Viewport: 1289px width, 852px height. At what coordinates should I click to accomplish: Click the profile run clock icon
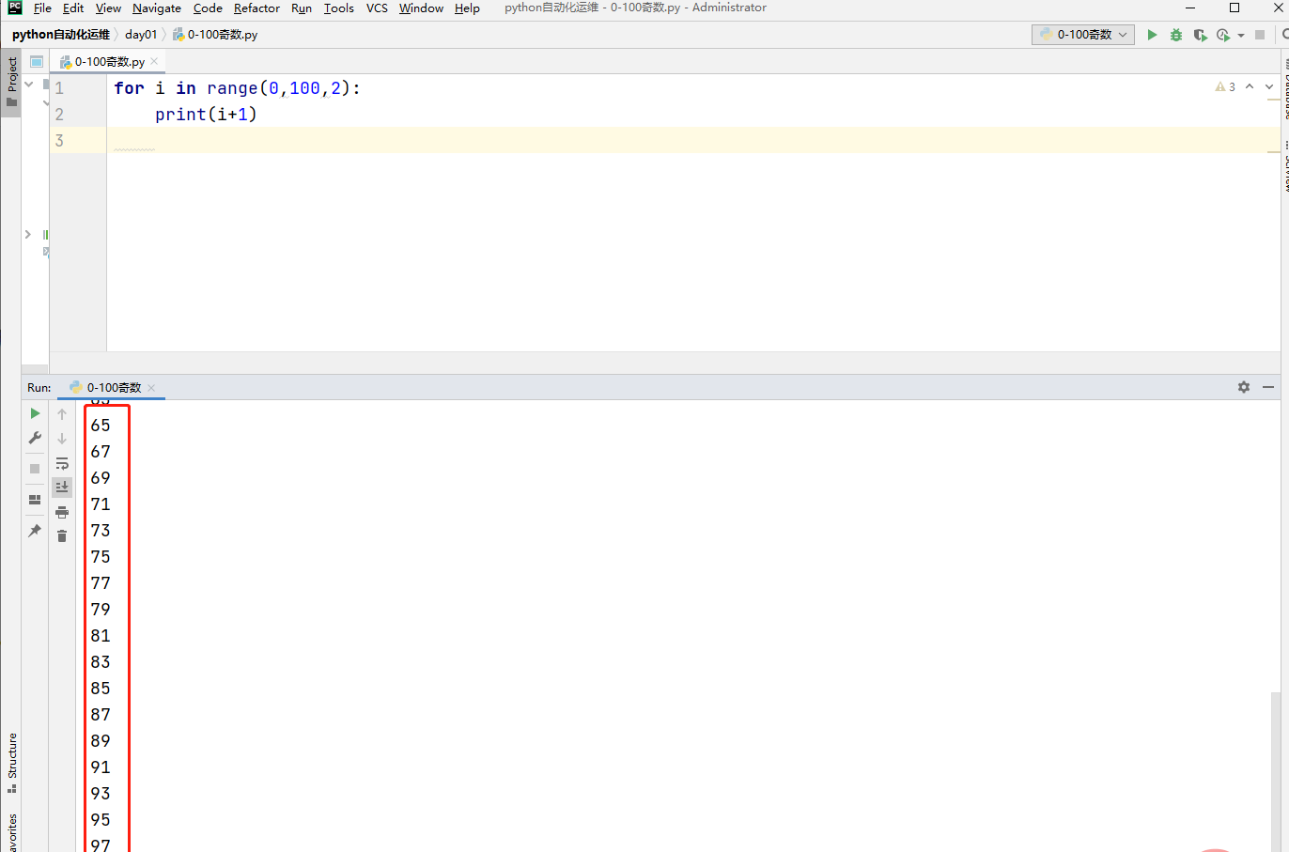coord(1222,35)
